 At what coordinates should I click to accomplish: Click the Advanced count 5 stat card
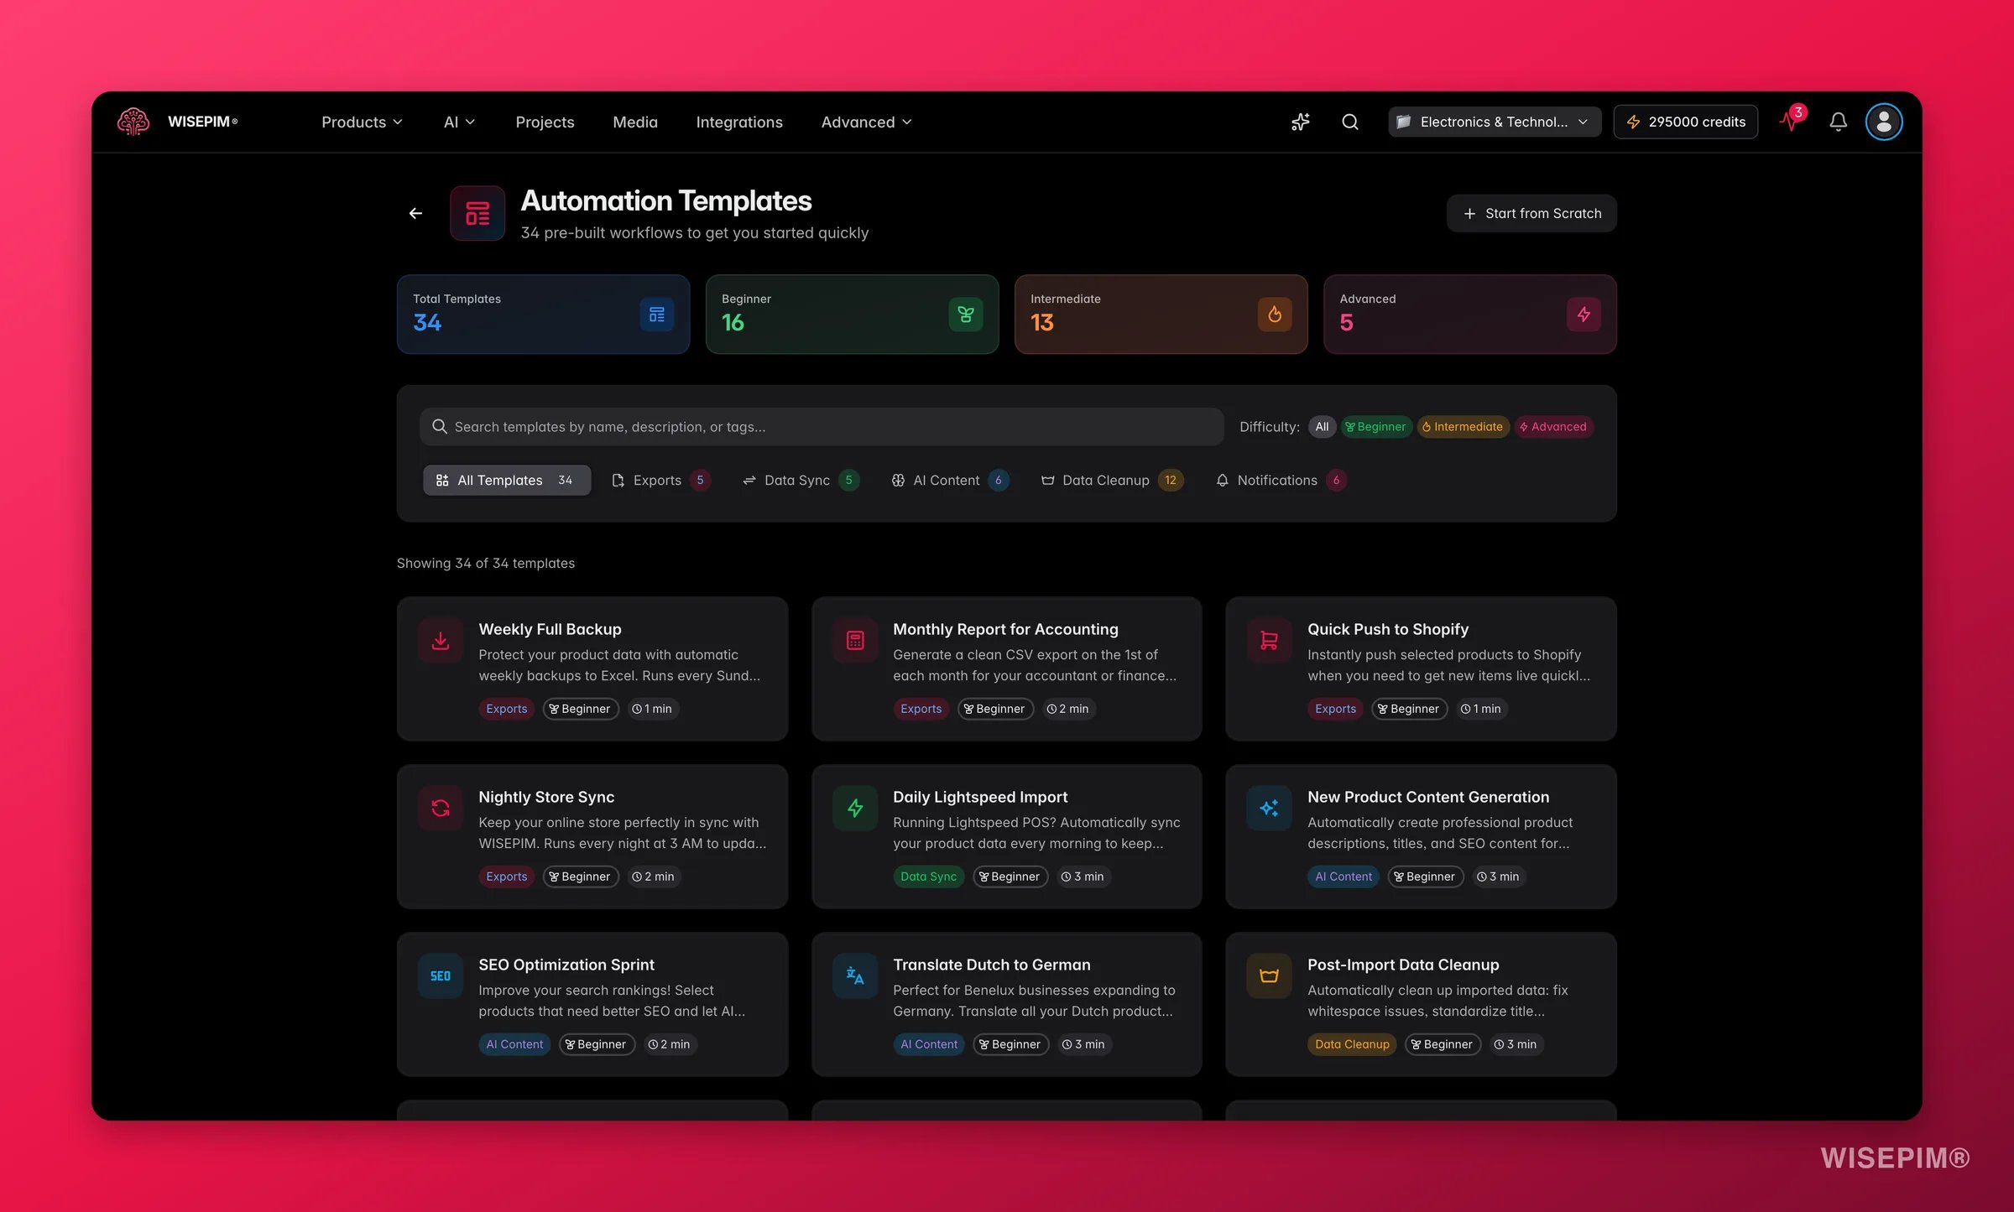pyautogui.click(x=1469, y=315)
